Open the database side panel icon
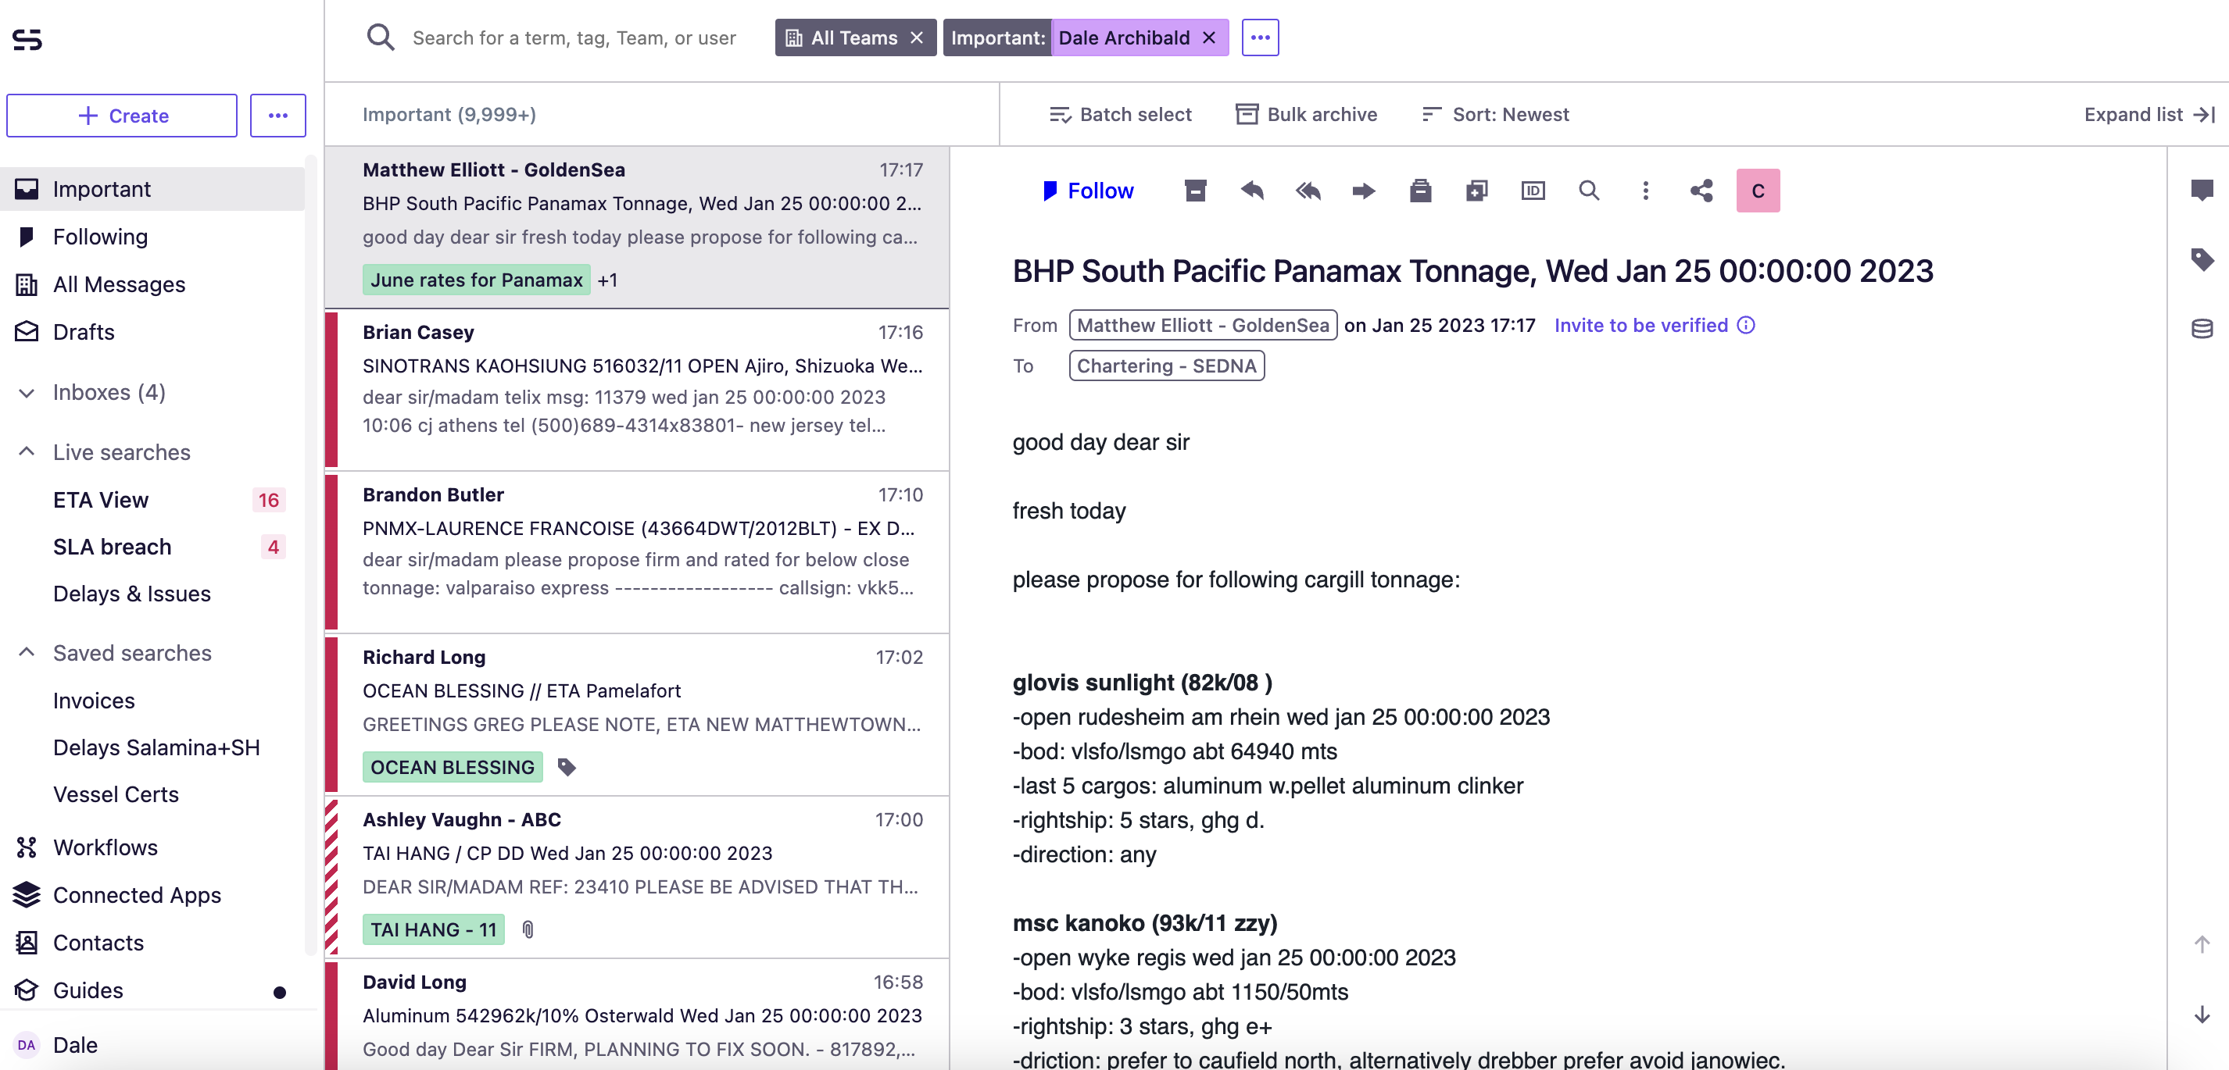 coord(2202,328)
